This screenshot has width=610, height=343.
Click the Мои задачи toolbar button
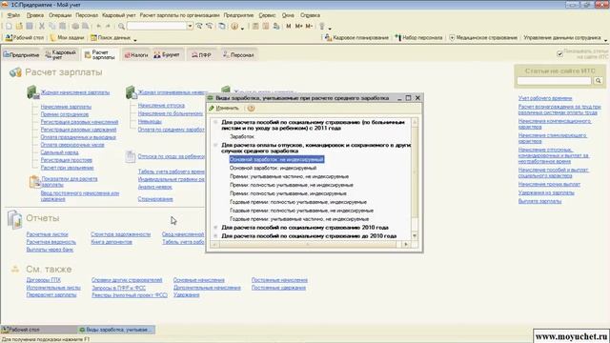pos(68,38)
